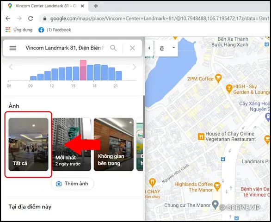
Task: Click the browser forward arrow
Action: click(x=19, y=18)
